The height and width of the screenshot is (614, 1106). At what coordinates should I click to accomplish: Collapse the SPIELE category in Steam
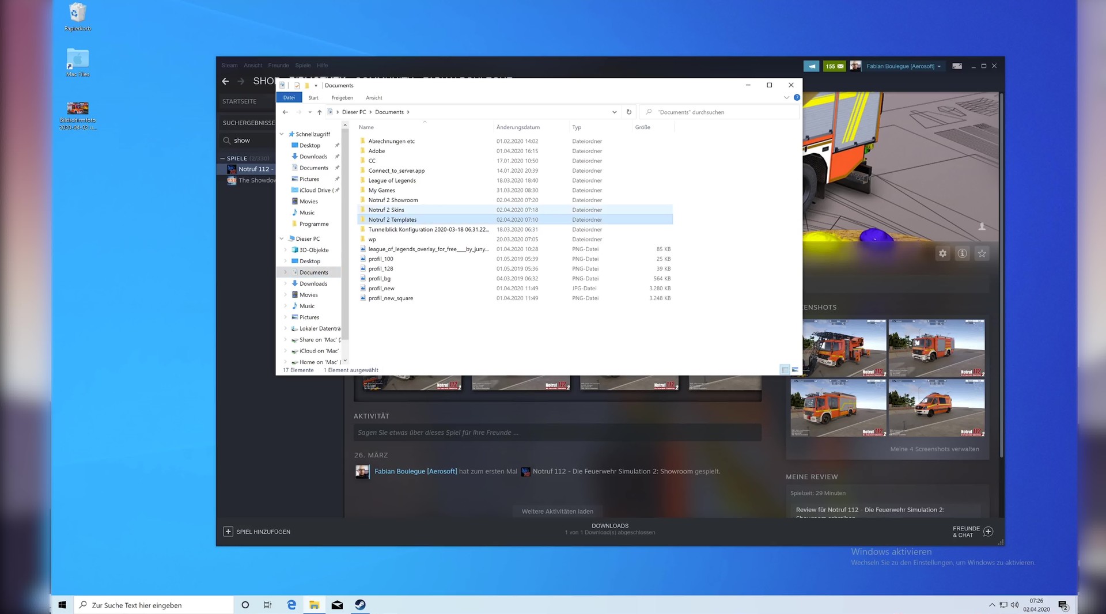(x=222, y=158)
